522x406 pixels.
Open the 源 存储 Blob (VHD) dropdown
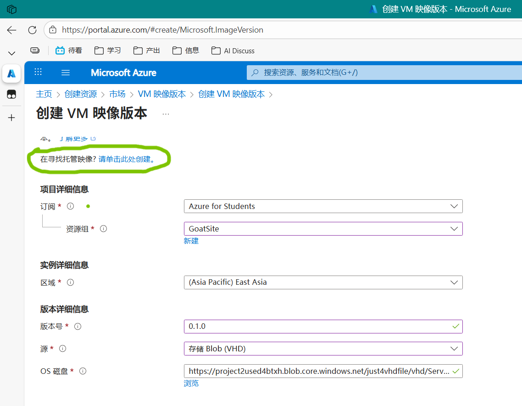click(x=322, y=349)
